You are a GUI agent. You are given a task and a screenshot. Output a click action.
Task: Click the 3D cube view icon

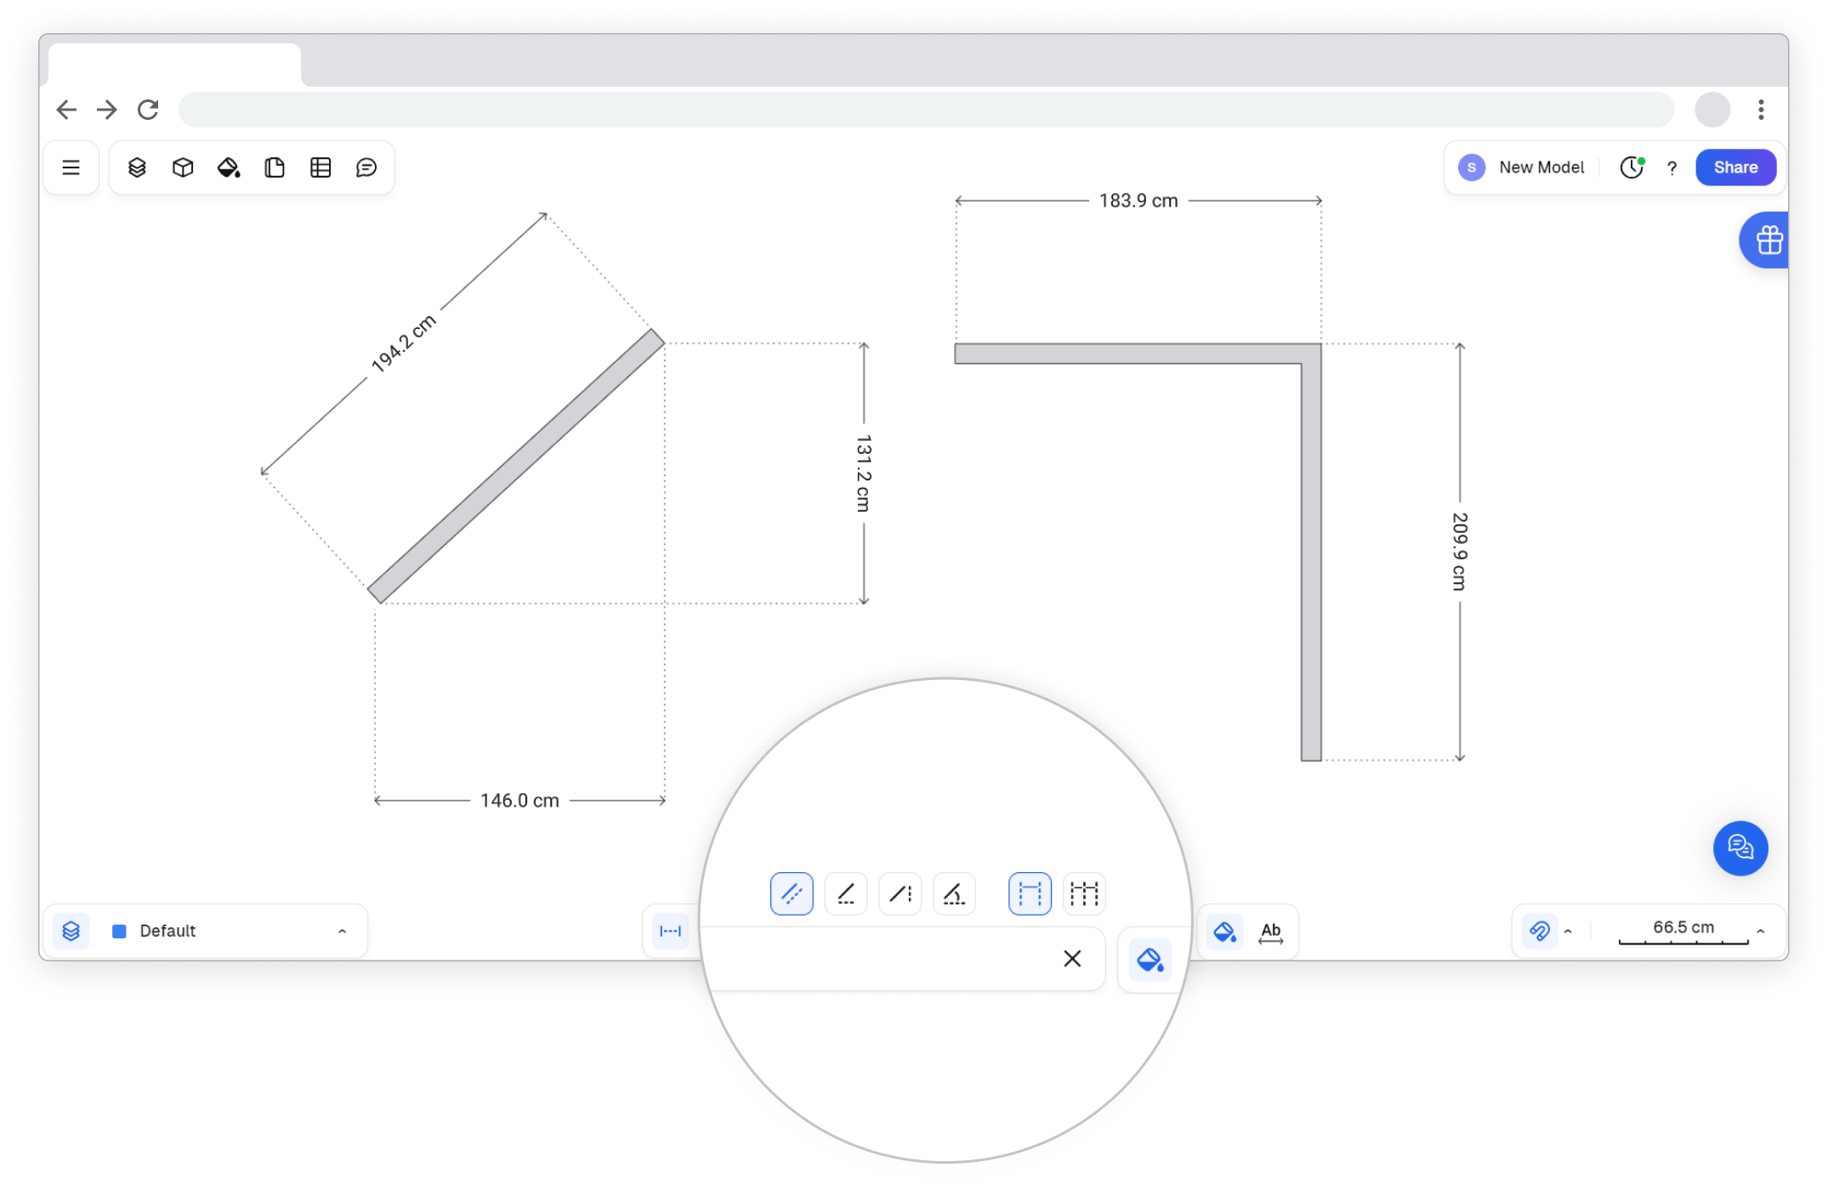pyautogui.click(x=183, y=167)
